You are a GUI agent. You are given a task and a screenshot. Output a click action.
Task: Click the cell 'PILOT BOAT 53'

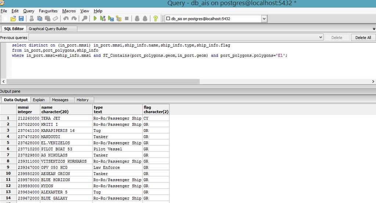pyautogui.click(x=66, y=149)
